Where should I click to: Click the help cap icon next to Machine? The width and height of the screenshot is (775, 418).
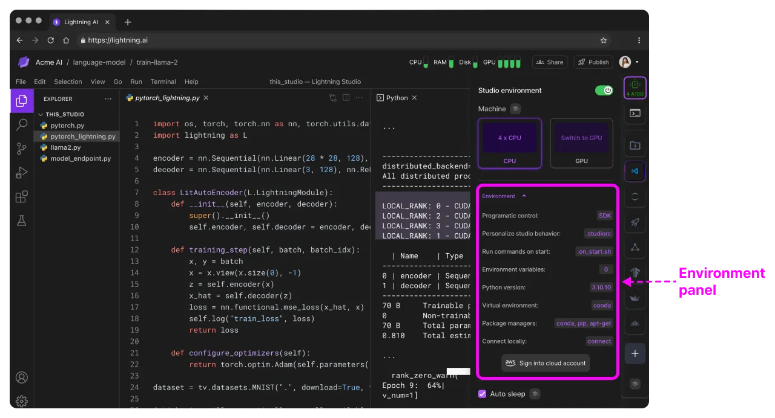515,109
